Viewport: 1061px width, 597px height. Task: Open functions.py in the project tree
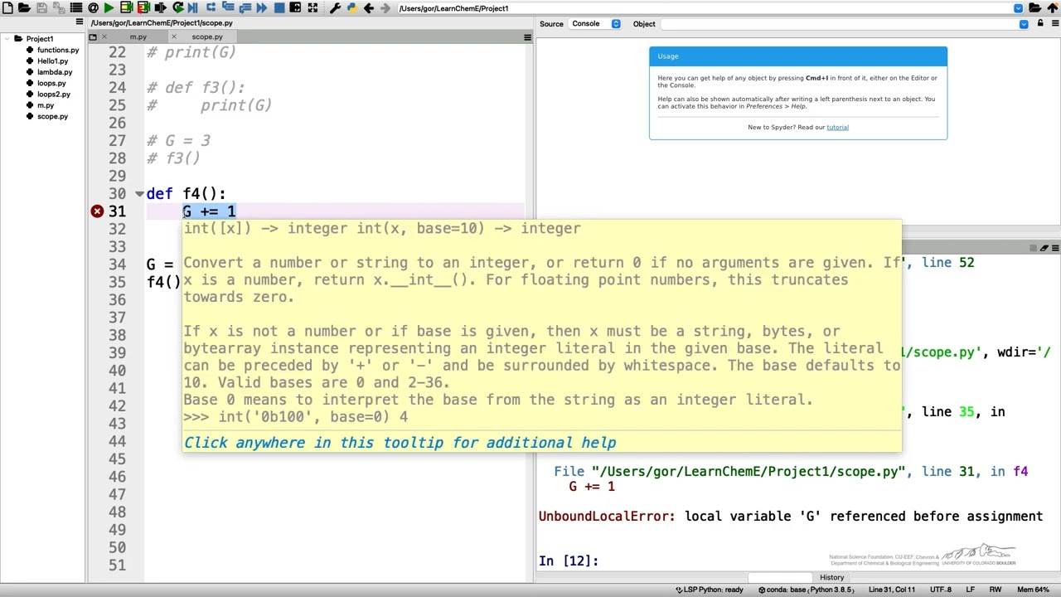coord(58,50)
